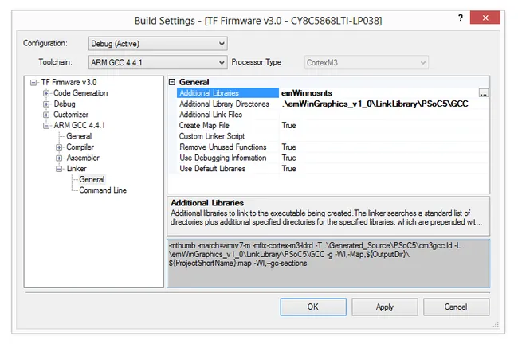This screenshot has width=518, height=344.
Task: Expand the Code Generation node
Action: pyautogui.click(x=46, y=93)
